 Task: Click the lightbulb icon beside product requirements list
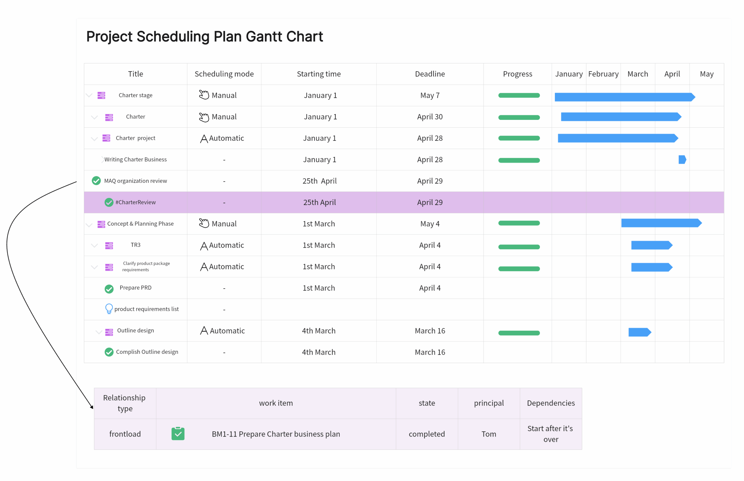click(x=109, y=309)
